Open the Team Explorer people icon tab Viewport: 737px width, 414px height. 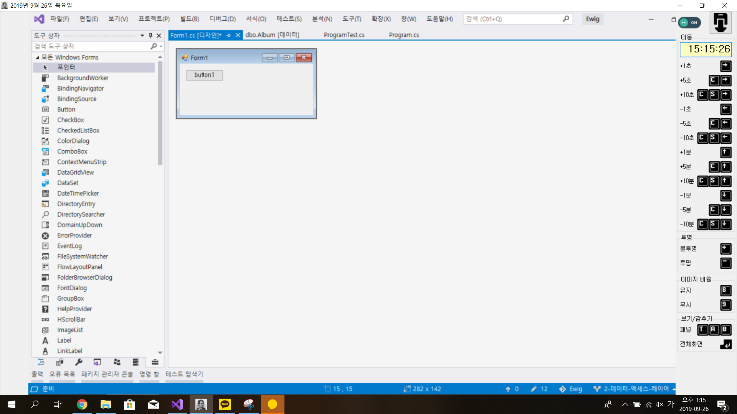pyautogui.click(x=117, y=362)
